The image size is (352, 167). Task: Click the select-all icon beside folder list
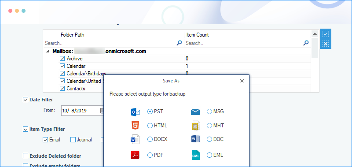[x=326, y=34]
